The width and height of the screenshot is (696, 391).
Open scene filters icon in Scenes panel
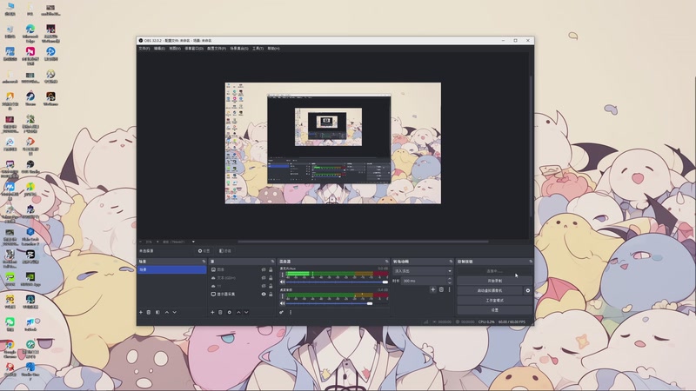coord(157,312)
